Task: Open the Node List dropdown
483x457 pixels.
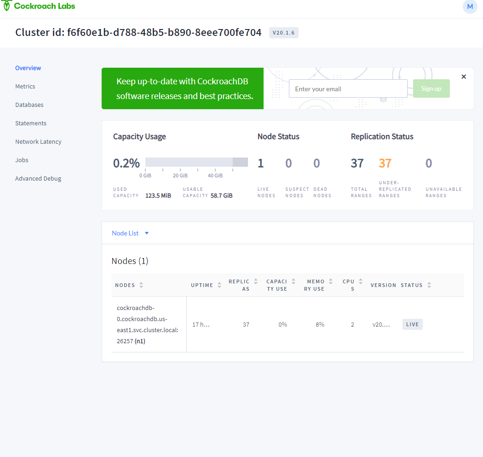Action: click(x=130, y=233)
